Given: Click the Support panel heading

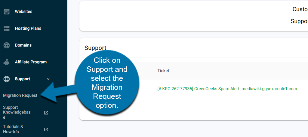Looking at the screenshot, I should (x=95, y=48).
